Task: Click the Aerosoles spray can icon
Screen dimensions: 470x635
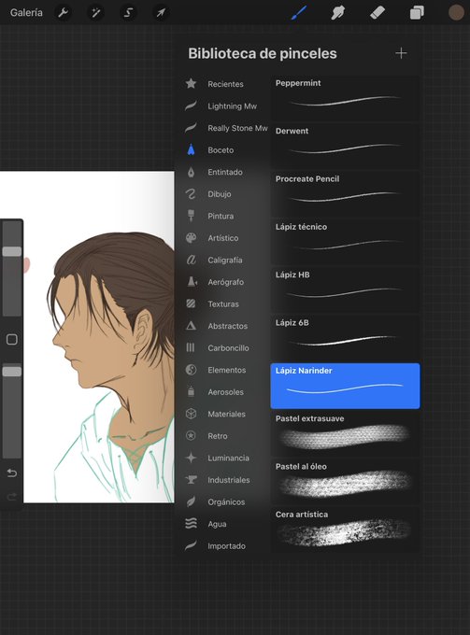Action: click(191, 391)
